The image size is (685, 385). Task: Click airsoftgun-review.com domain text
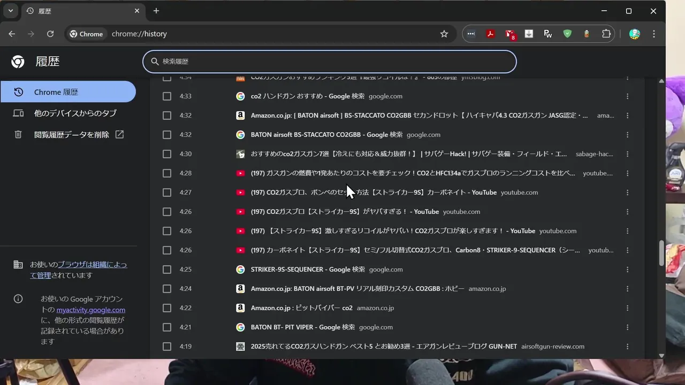pos(553,346)
